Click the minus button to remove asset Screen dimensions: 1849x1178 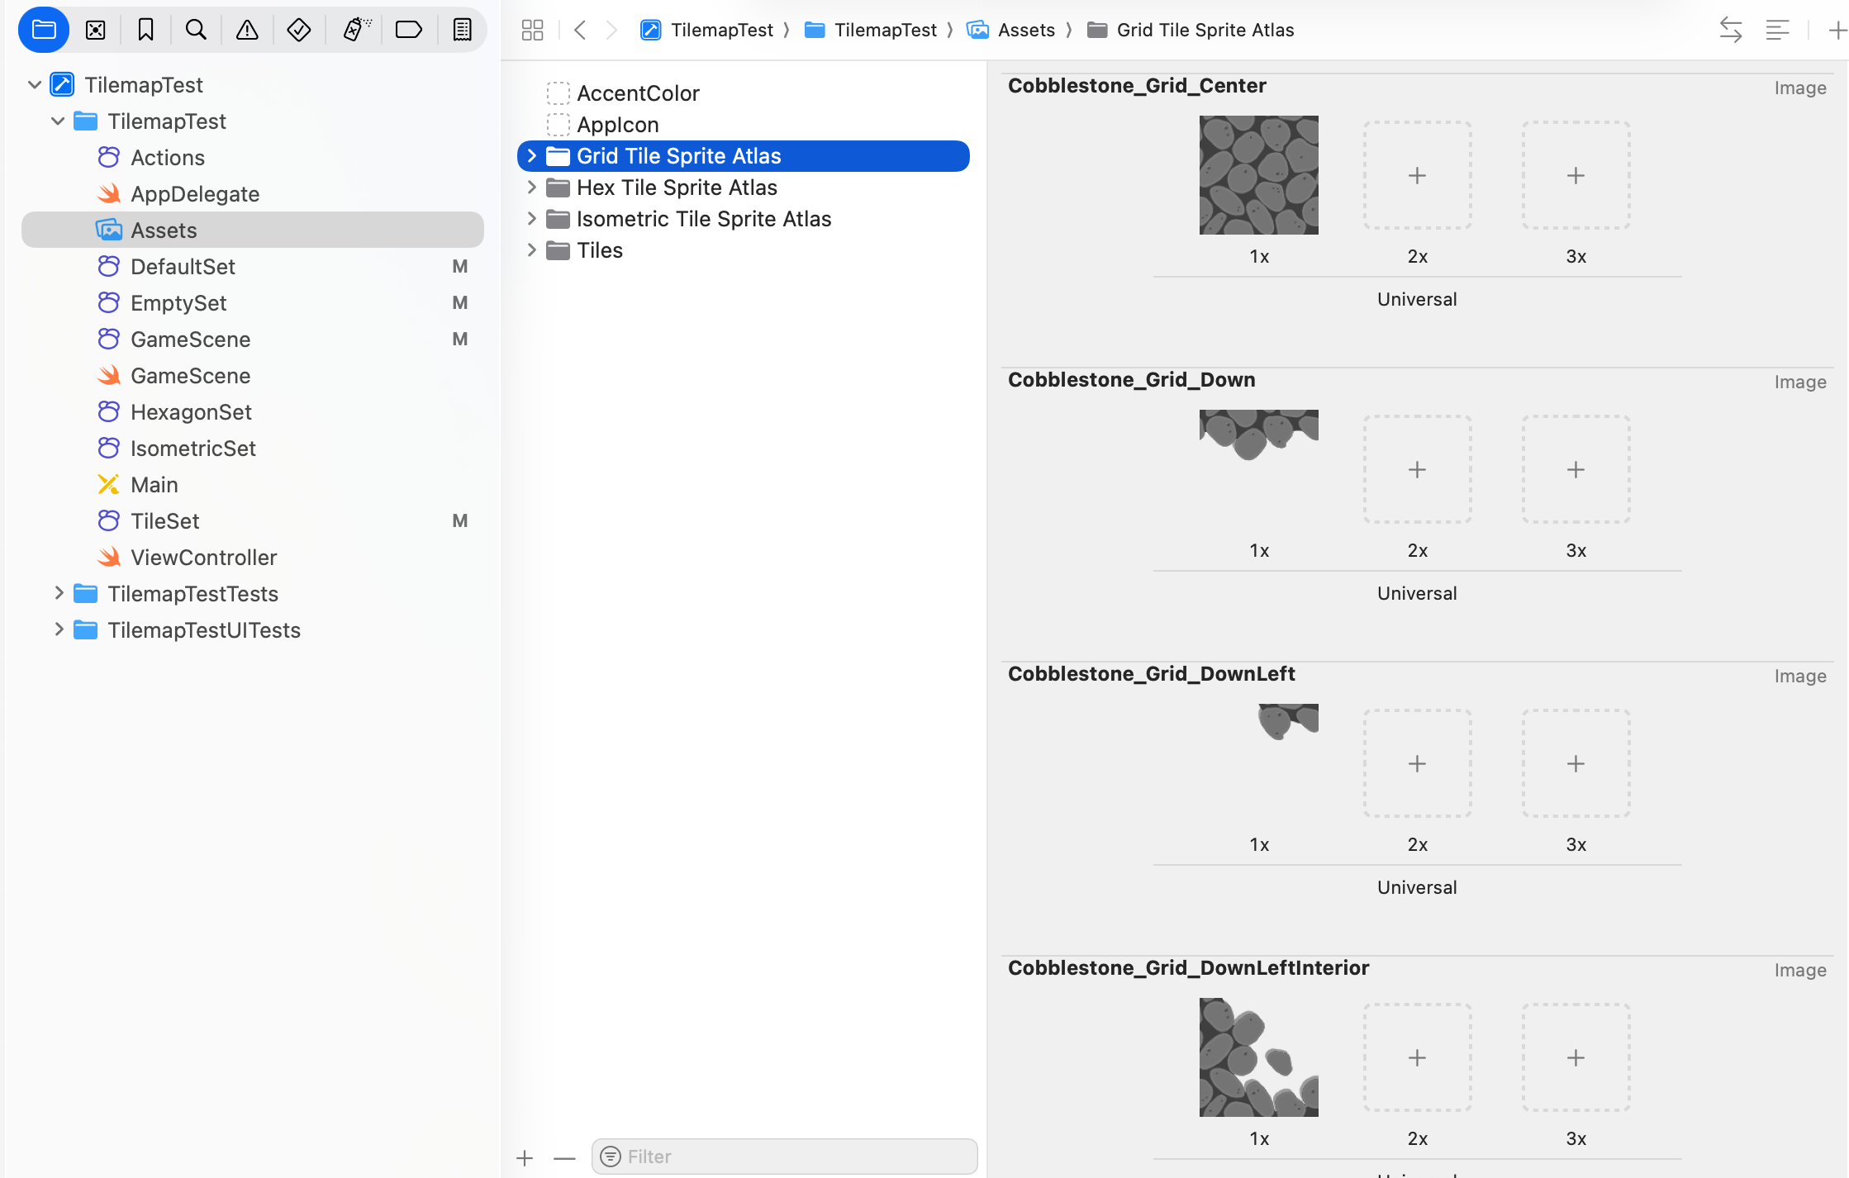click(x=564, y=1157)
